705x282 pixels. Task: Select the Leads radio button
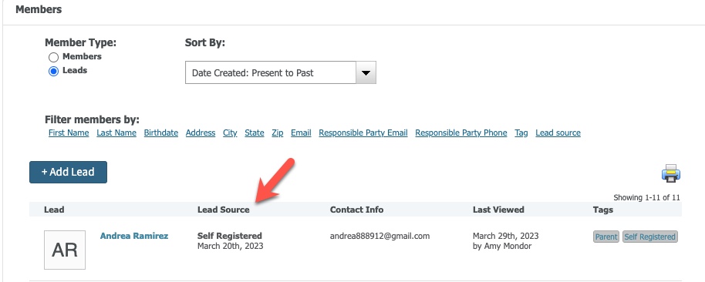tap(53, 72)
